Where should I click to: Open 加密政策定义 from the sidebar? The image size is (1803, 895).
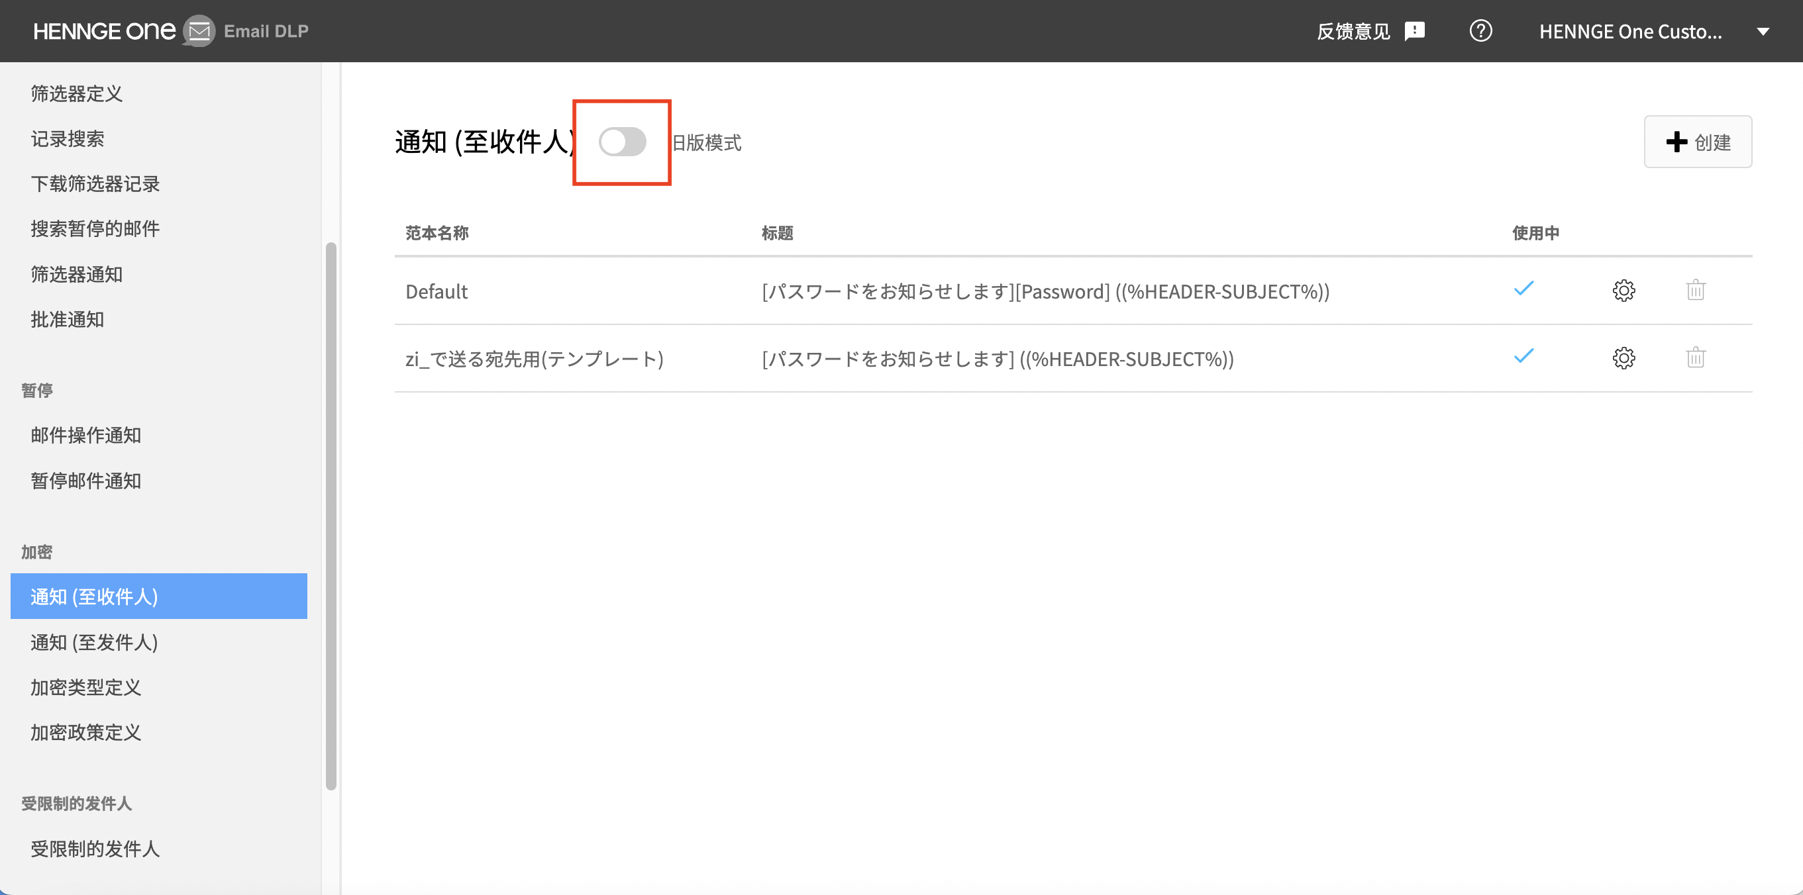point(85,732)
